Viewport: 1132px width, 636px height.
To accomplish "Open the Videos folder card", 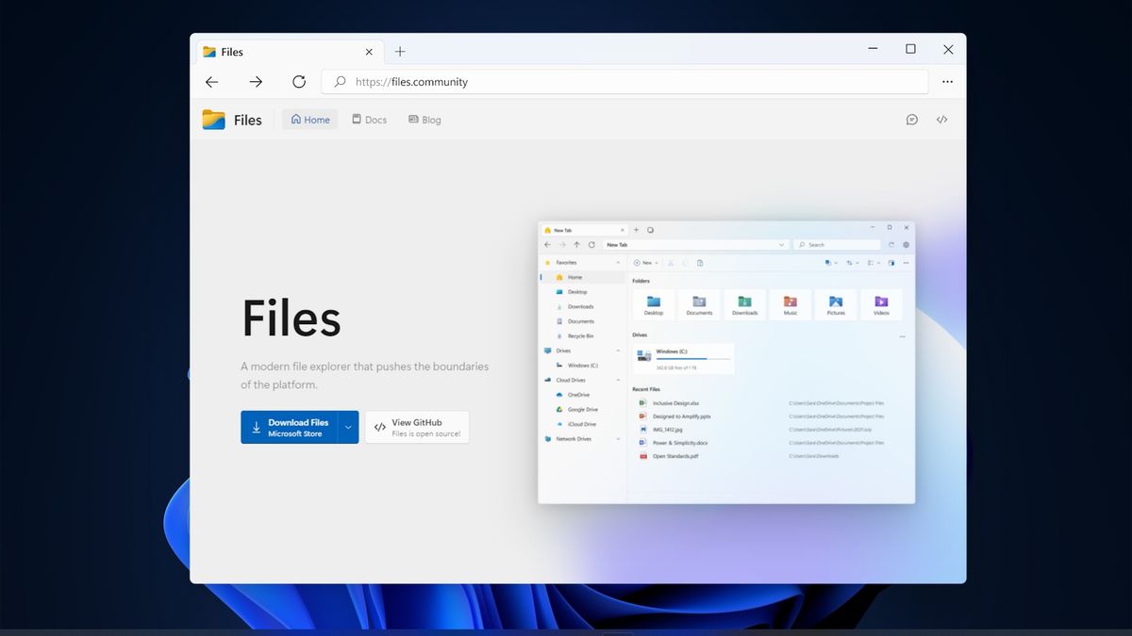I will 881,304.
